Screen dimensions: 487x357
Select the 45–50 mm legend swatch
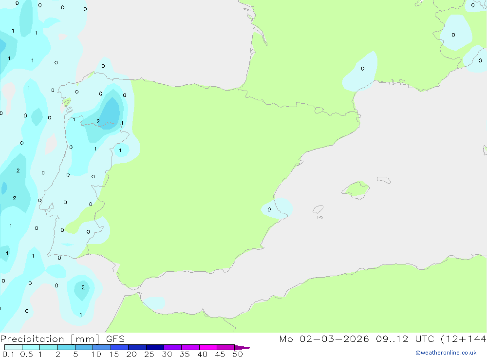point(226,347)
